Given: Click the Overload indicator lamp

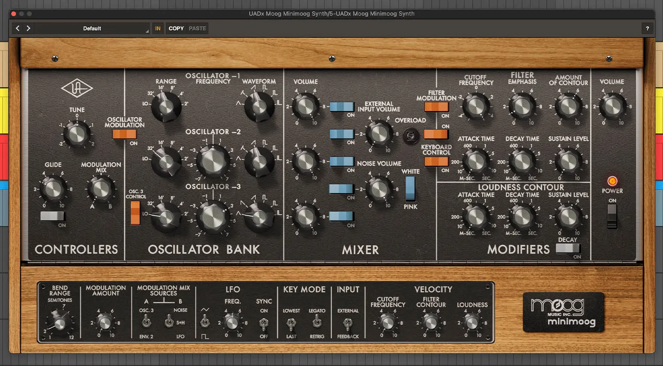Looking at the screenshot, I should coord(410,135).
